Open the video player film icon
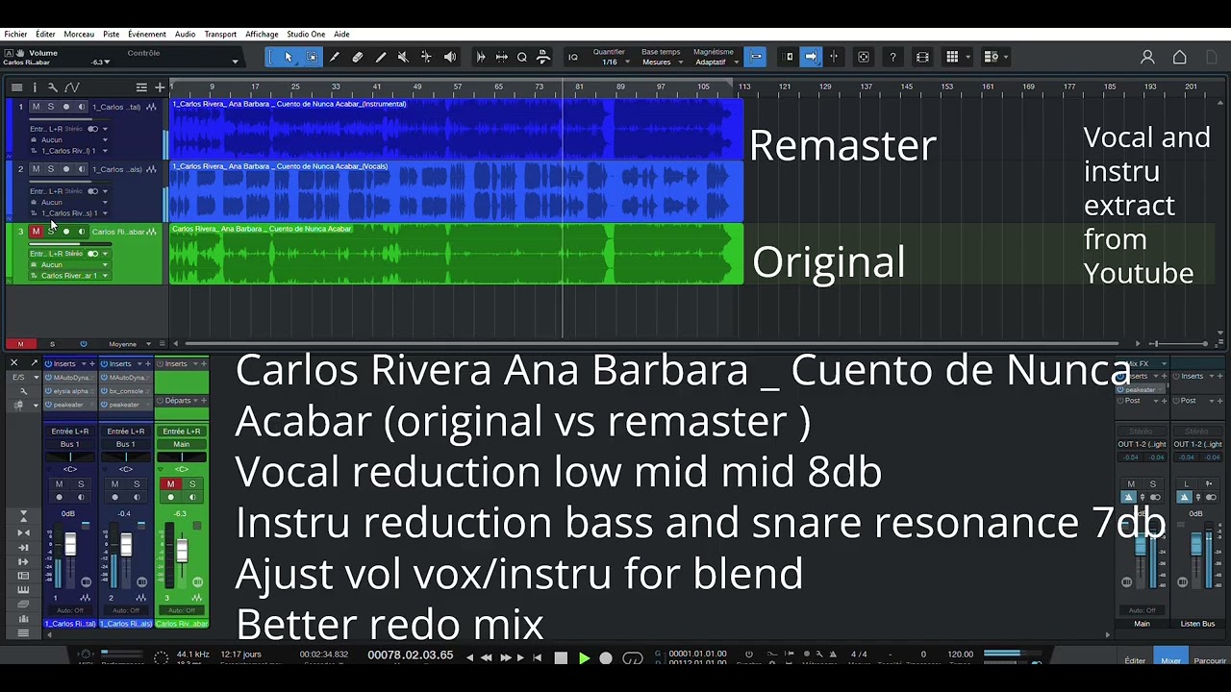Screen dimensions: 1231x692 tap(922, 58)
